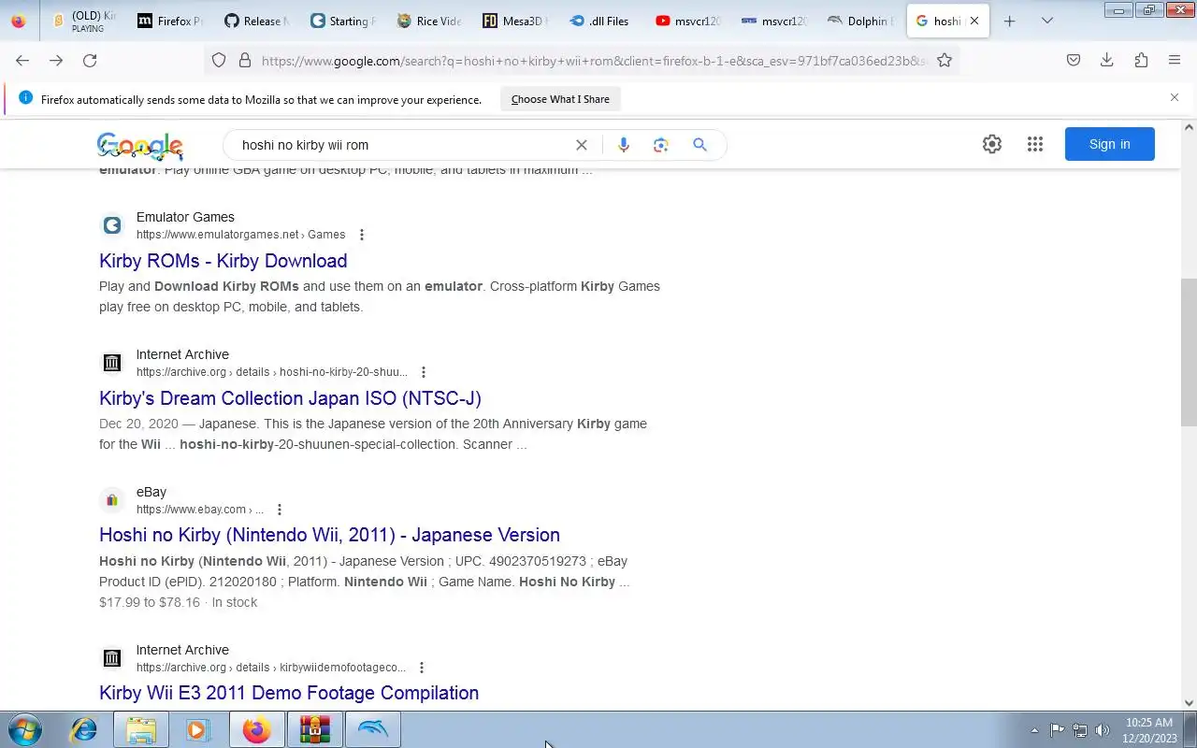Go back to the previous page

click(22, 60)
